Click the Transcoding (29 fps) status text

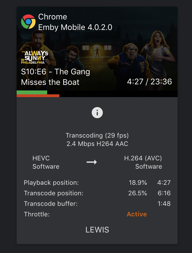tap(97, 136)
